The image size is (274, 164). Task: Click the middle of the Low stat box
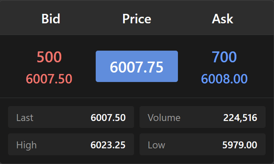point(202,144)
